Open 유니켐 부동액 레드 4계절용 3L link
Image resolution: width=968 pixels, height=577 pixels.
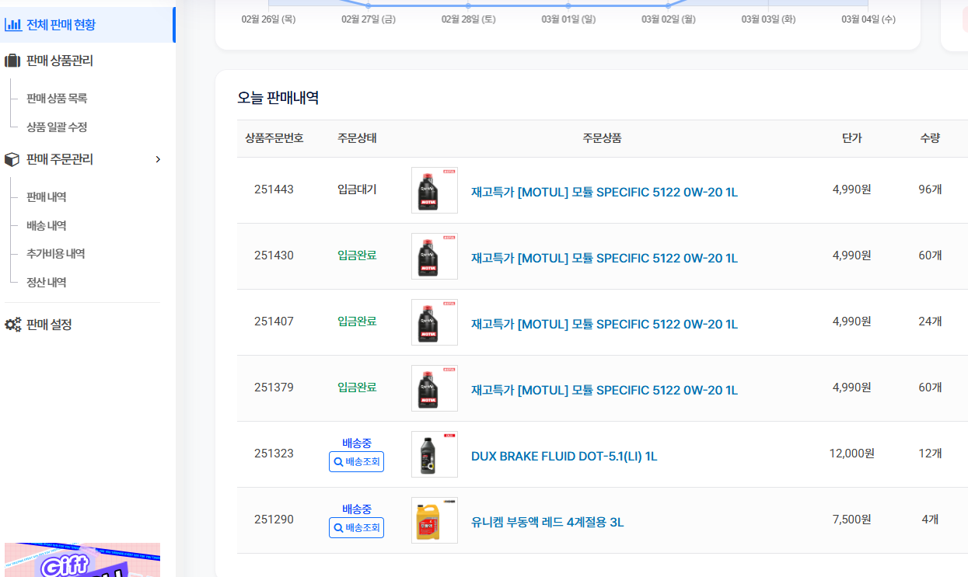547,523
